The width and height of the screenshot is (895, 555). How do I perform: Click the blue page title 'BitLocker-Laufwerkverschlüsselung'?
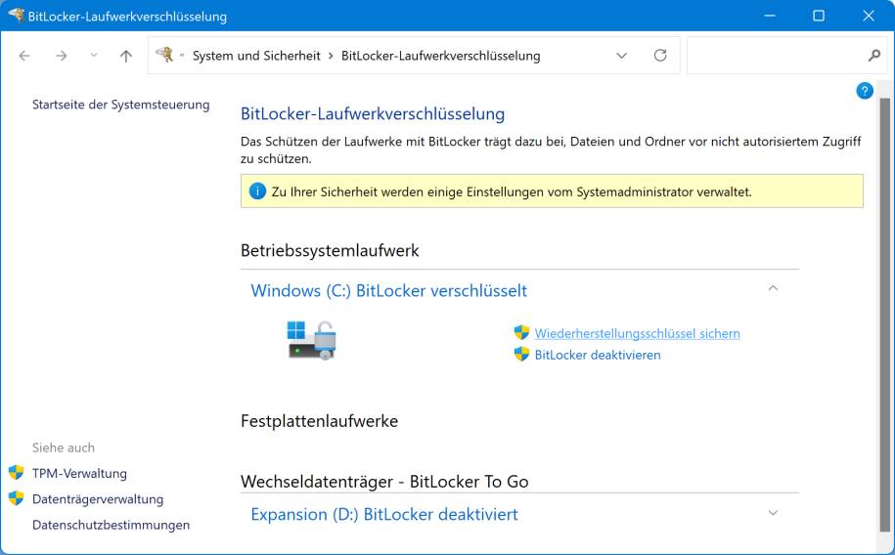coord(373,113)
